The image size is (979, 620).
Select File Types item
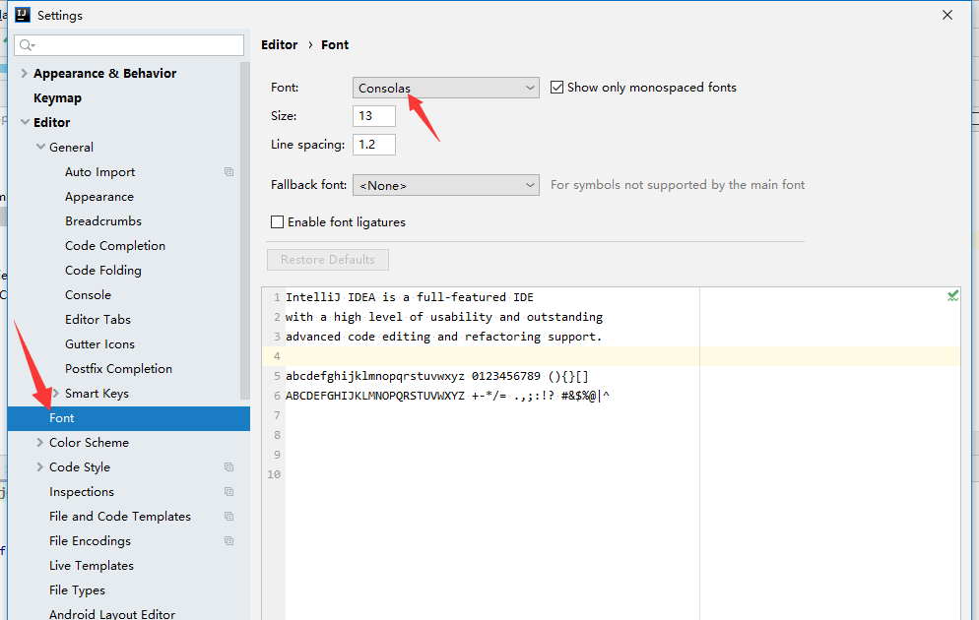tap(78, 590)
